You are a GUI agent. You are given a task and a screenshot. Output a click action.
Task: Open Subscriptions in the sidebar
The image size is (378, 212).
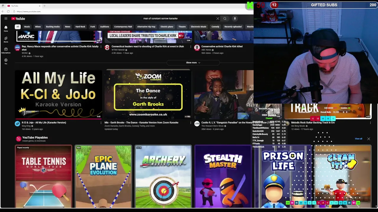6,50
